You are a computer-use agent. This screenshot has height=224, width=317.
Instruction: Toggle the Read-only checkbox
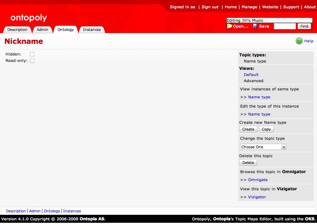(32, 61)
